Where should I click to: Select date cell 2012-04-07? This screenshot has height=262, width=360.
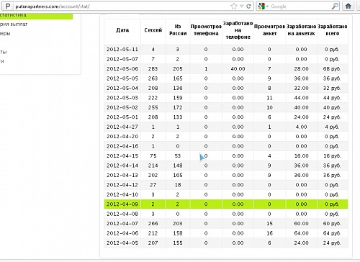(x=122, y=224)
